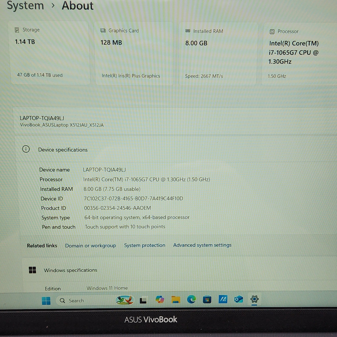The image size is (337, 337).
Task: Click the 1.50 GHz processor speed text
Action: pos(277,76)
